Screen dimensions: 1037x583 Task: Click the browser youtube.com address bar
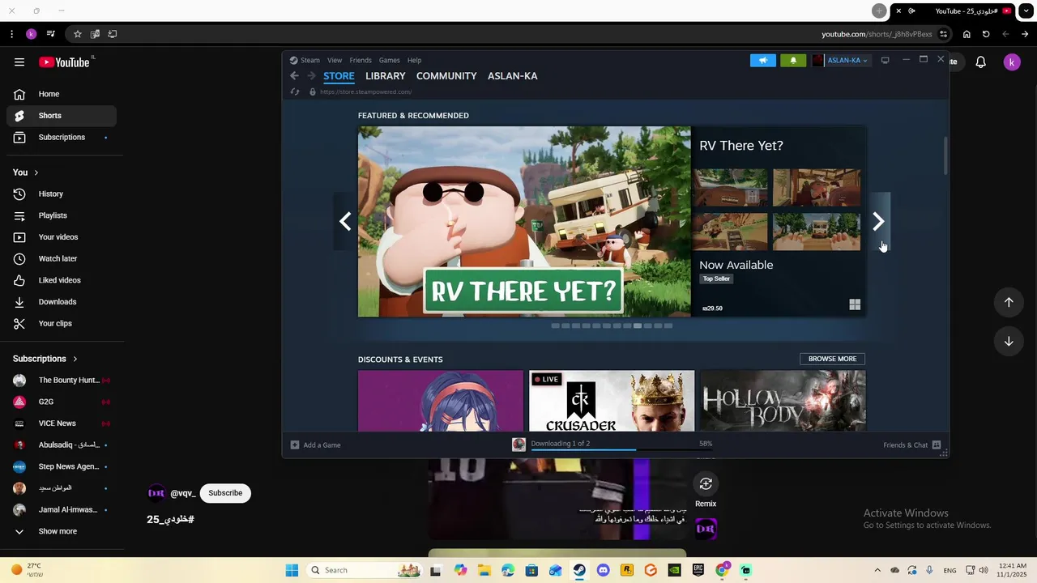click(877, 34)
